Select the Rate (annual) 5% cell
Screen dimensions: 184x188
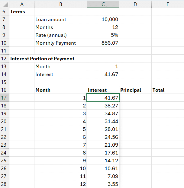click(x=103, y=35)
